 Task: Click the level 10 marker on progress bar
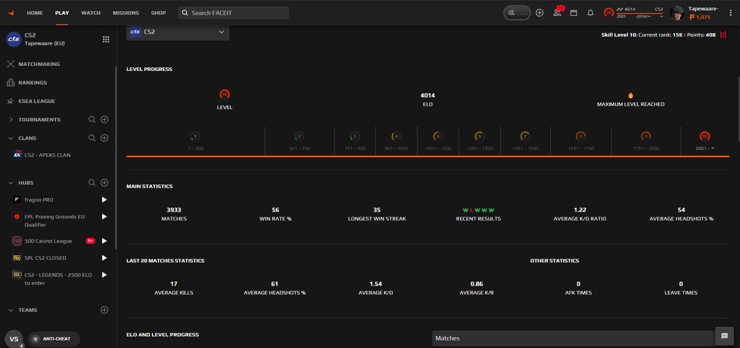704,136
